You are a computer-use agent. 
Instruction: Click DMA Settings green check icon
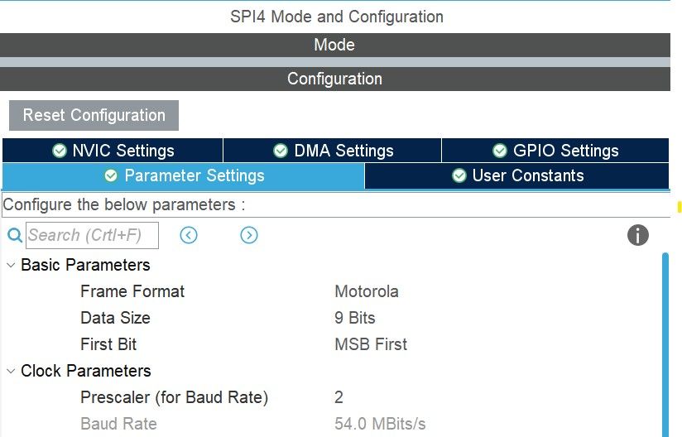281,151
